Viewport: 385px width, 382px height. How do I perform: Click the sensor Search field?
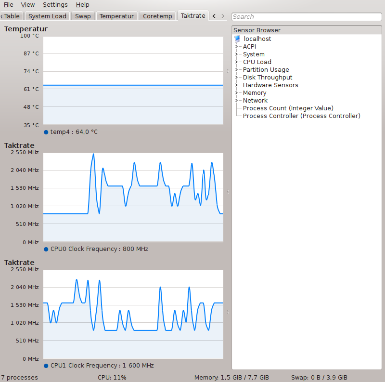[x=306, y=17]
